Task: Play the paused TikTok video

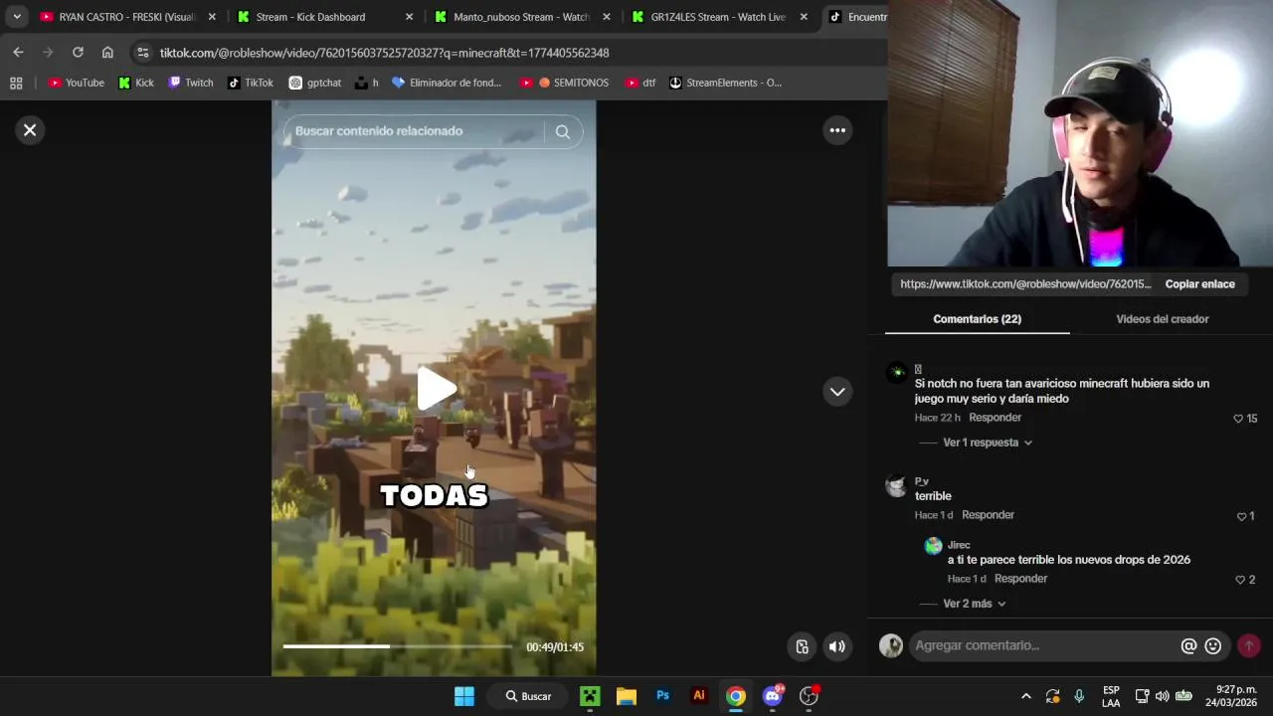Action: coord(435,389)
